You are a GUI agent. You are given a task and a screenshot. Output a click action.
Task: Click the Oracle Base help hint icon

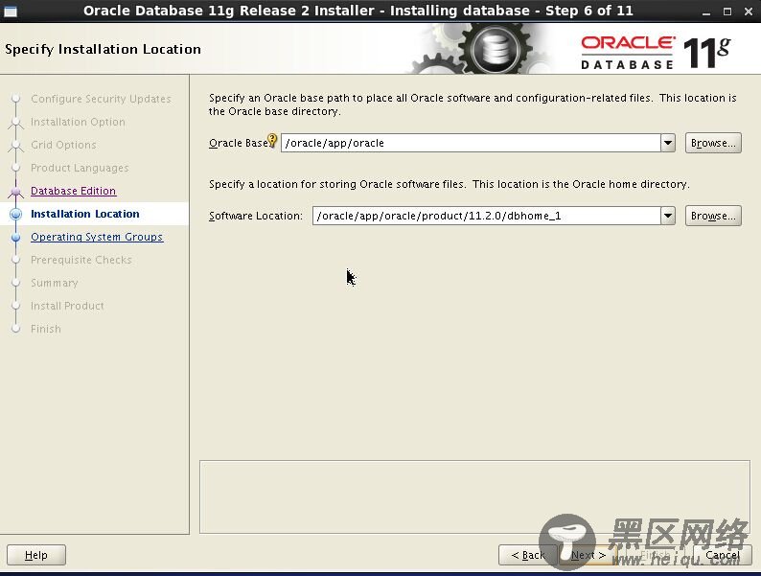(x=272, y=140)
